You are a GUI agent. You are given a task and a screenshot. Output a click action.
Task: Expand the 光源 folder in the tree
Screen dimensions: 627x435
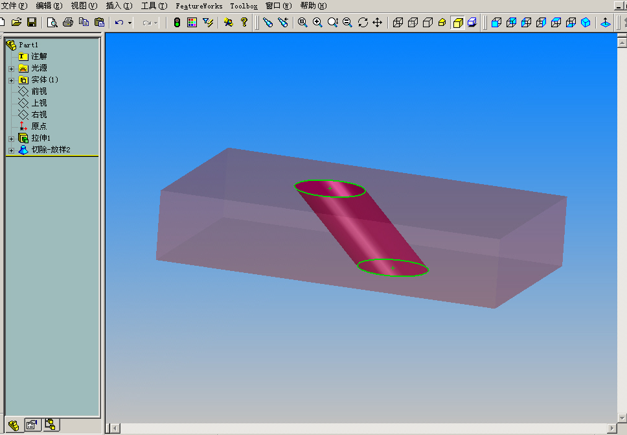pyautogui.click(x=11, y=69)
